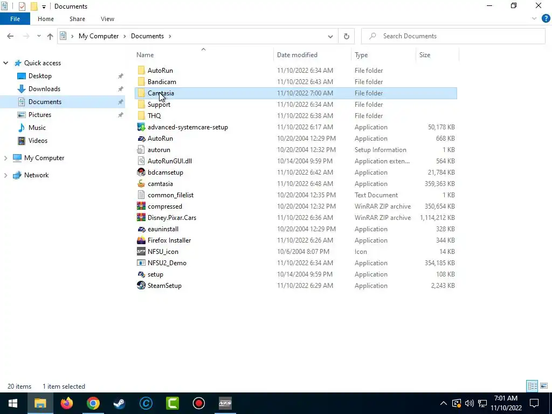This screenshot has height=414, width=552.
Task: Select the Disney.Pixar.Cars archive icon
Action: coord(141,218)
